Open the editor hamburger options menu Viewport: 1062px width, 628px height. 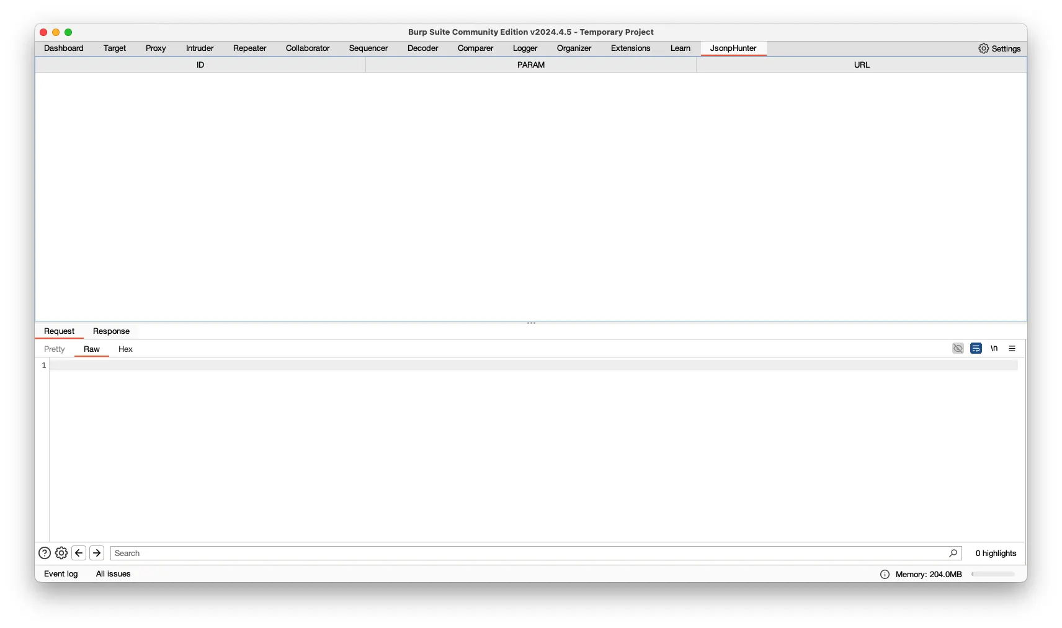tap(1012, 349)
